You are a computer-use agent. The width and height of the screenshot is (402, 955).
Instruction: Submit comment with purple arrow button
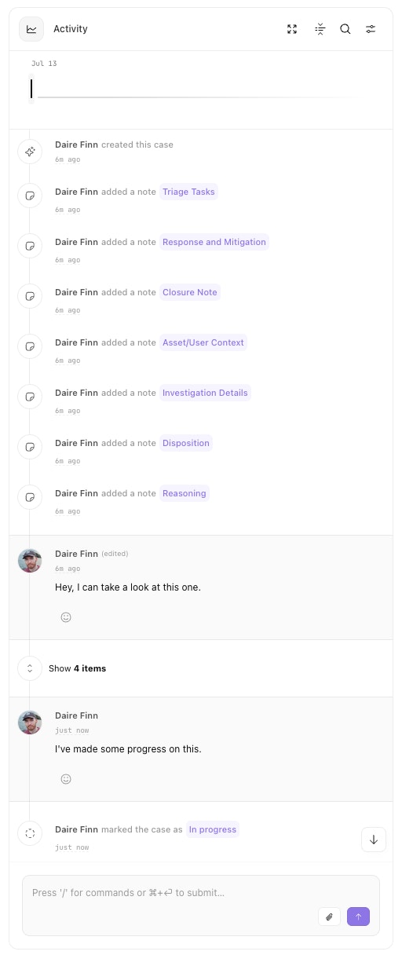(x=358, y=917)
